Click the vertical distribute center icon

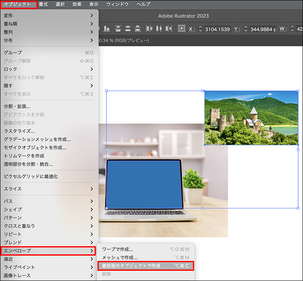(x=128, y=29)
